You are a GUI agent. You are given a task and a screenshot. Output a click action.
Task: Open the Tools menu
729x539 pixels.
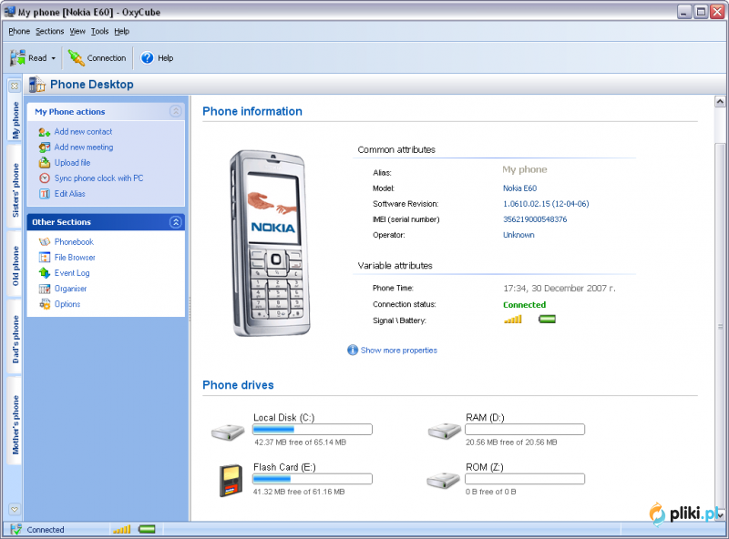[x=99, y=31]
